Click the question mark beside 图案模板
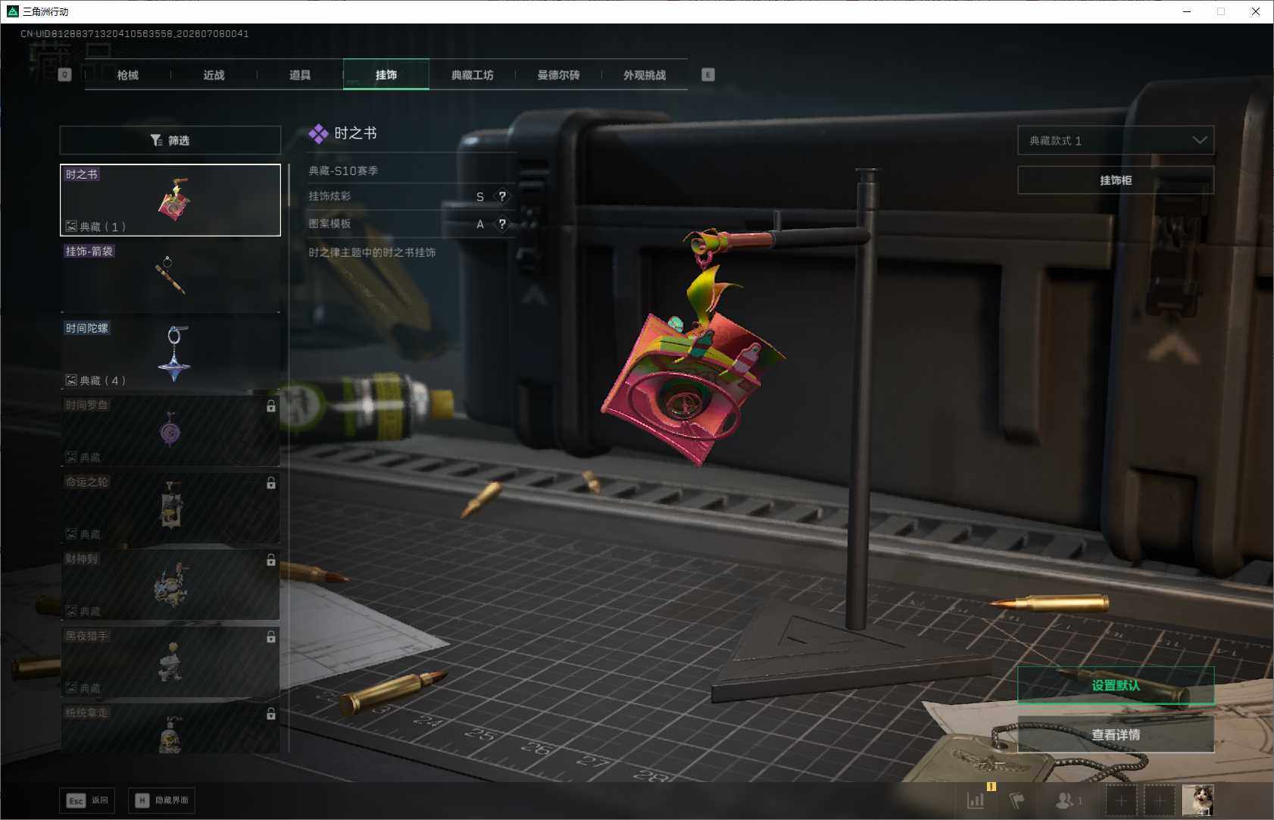Image resolution: width=1274 pixels, height=820 pixels. tap(502, 224)
